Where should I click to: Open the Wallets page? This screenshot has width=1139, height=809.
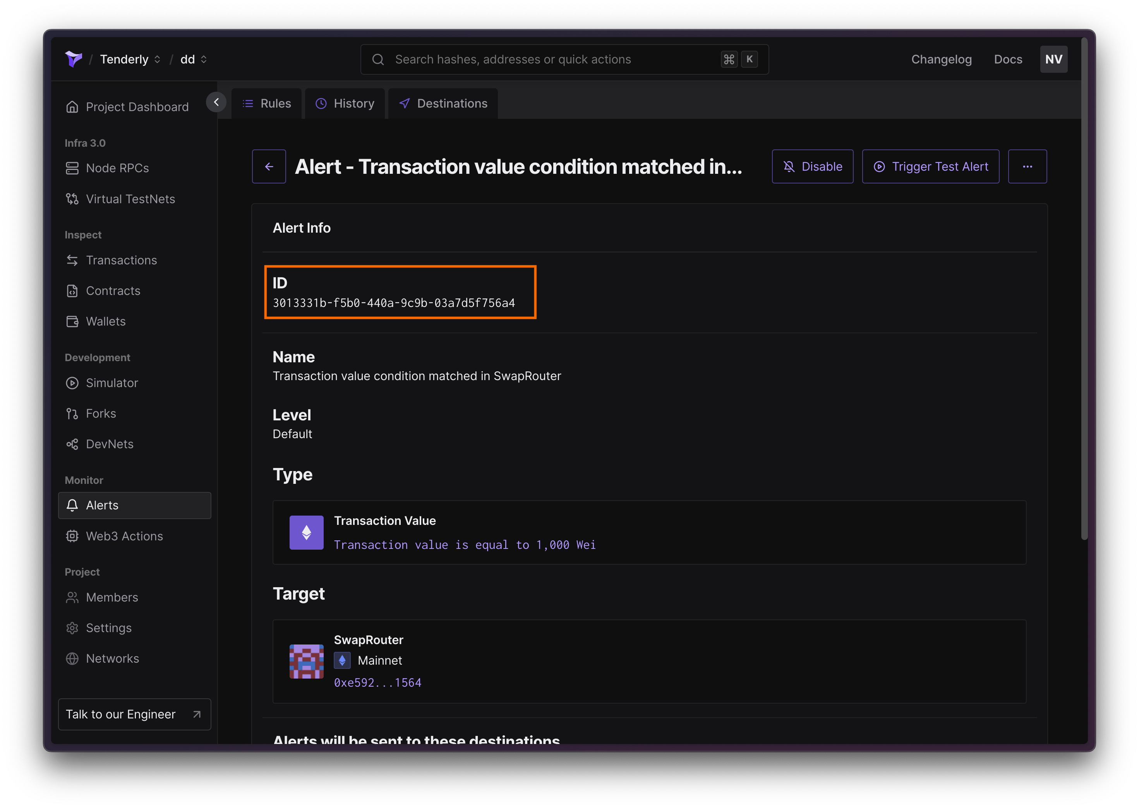click(x=106, y=321)
